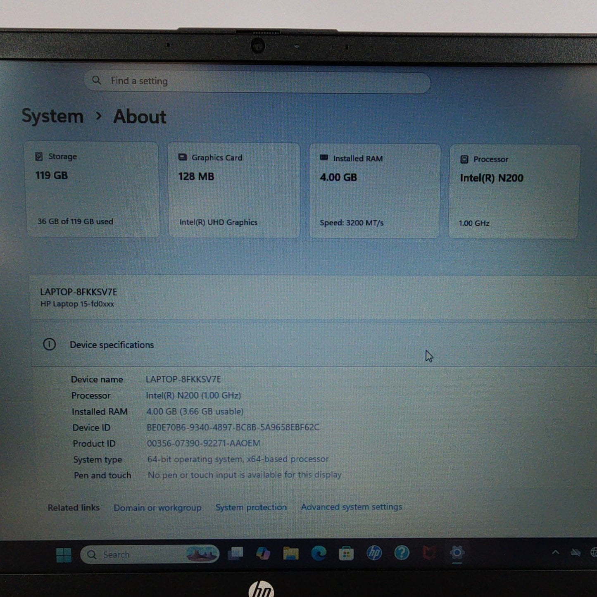Select 'Speed: 3200 MT/s' text
This screenshot has height=597, width=597.
pos(352,223)
